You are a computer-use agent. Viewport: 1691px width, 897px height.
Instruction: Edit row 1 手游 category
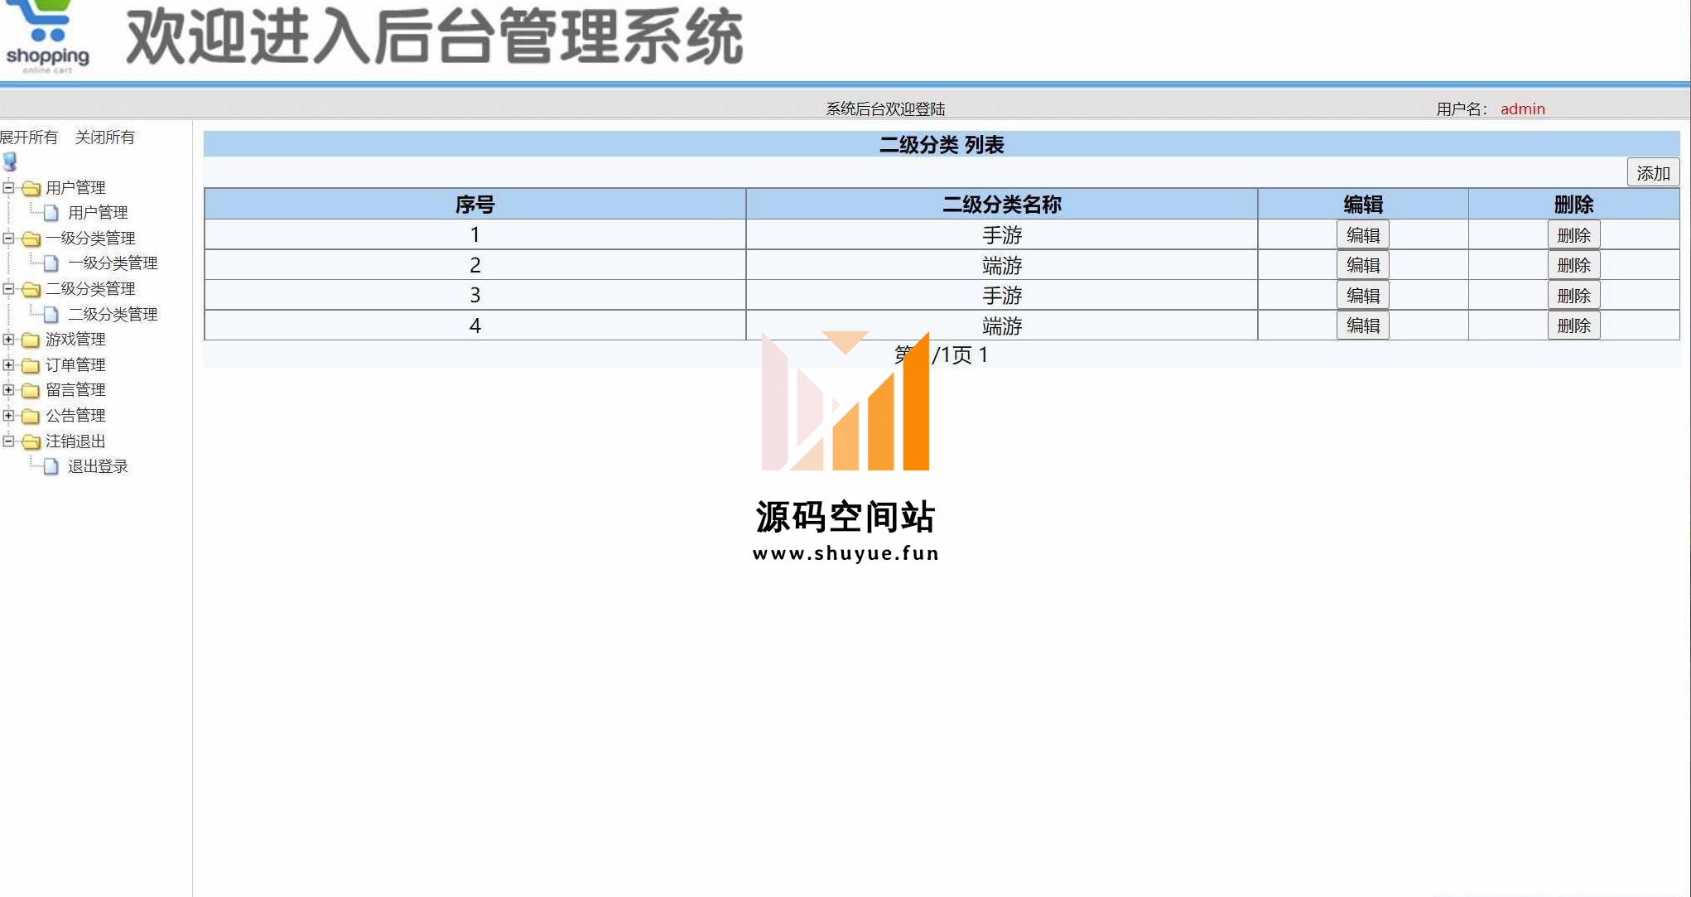1362,235
